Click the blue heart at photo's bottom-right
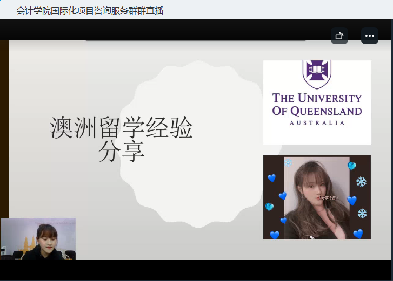Screen dimensions: 393x281 tap(358, 234)
